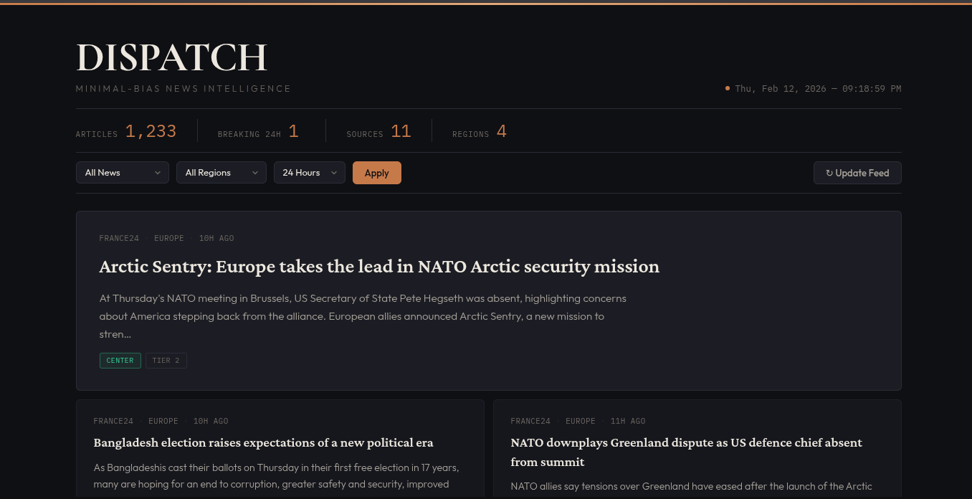Image resolution: width=972 pixels, height=499 pixels.
Task: Toggle the CENTER bias badge on the Arctic story
Action: pyautogui.click(x=120, y=361)
